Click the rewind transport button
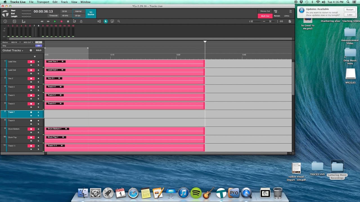The width and height of the screenshot is (360, 202). [x=42, y=21]
